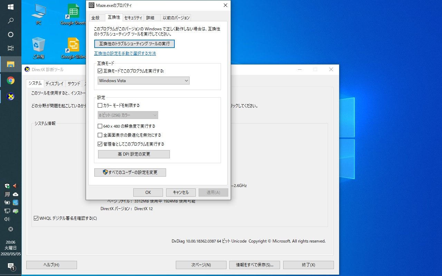This screenshot has height=276, width=442.
Task: Open the PC desktop icon
Action: (x=39, y=14)
